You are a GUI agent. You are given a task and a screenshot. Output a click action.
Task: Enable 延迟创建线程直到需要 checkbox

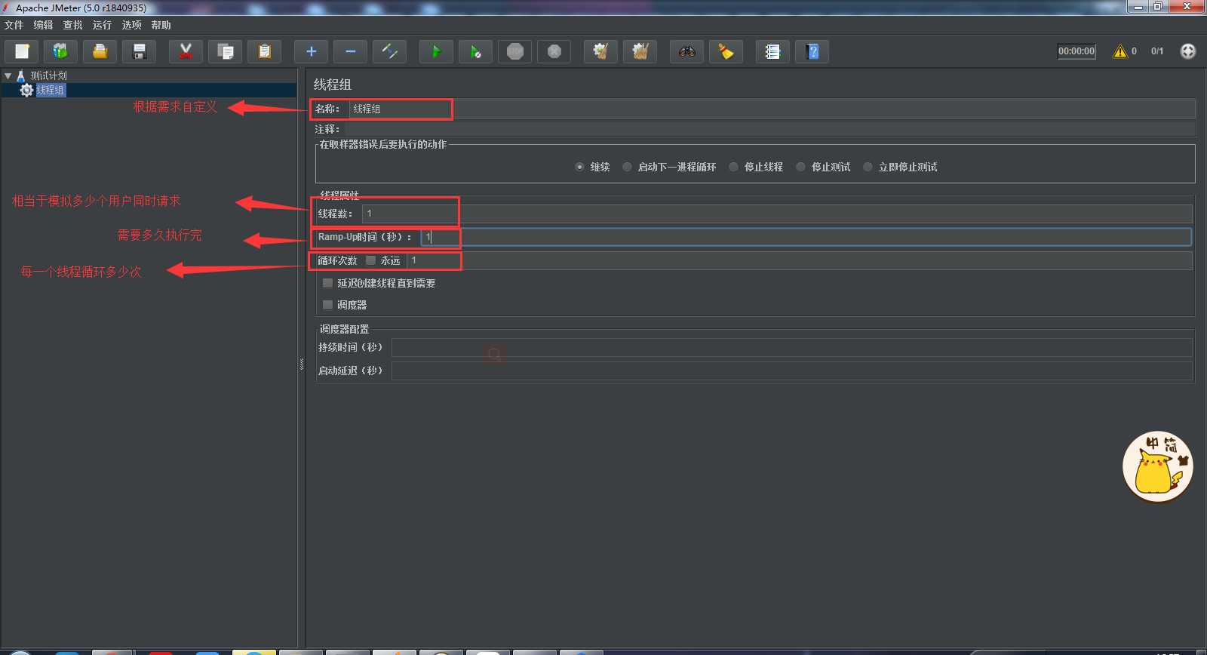[327, 283]
